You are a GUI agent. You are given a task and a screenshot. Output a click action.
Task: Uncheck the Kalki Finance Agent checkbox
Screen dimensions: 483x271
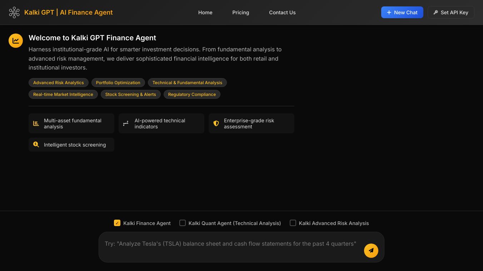point(117,223)
